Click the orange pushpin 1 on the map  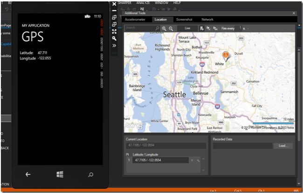coord(226,56)
